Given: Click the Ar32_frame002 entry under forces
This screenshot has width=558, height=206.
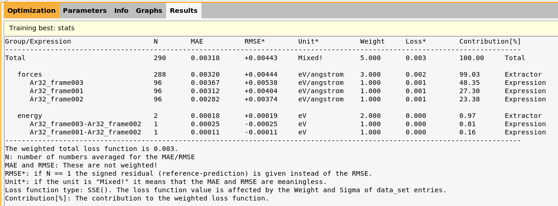Looking at the screenshot, I should pyautogui.click(x=56, y=99).
